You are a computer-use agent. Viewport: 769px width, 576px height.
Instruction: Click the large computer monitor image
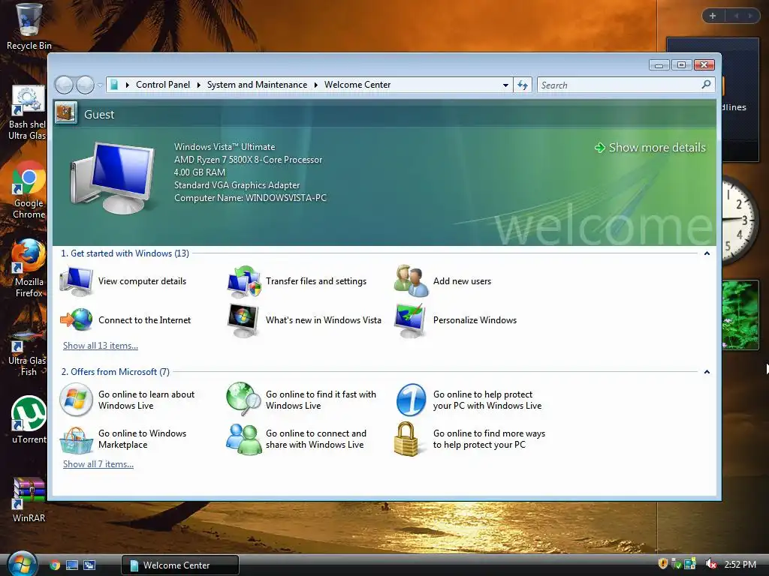114,177
